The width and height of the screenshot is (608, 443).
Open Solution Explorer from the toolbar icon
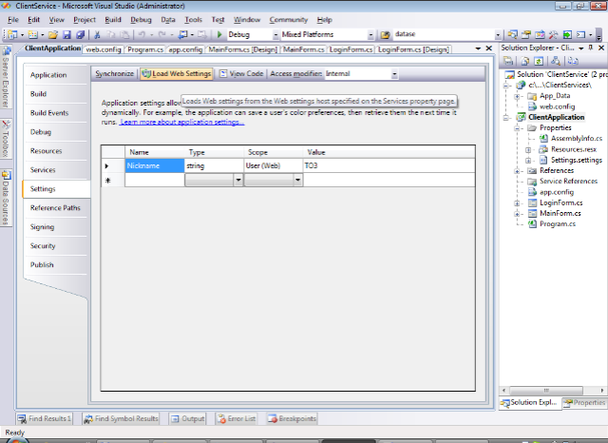tap(512, 35)
